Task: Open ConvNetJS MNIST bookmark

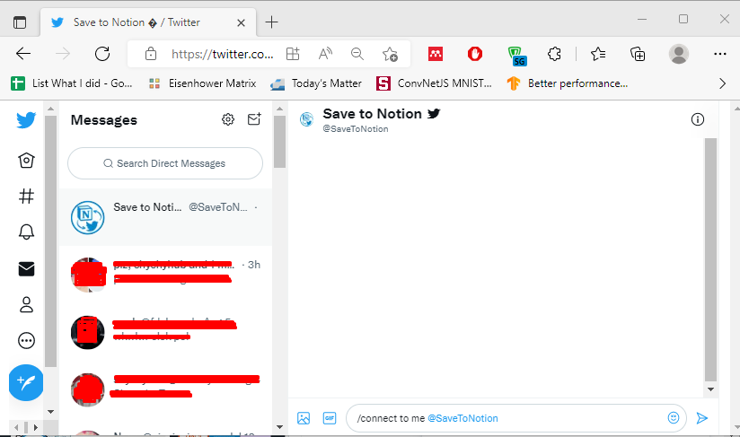Action: tap(434, 83)
